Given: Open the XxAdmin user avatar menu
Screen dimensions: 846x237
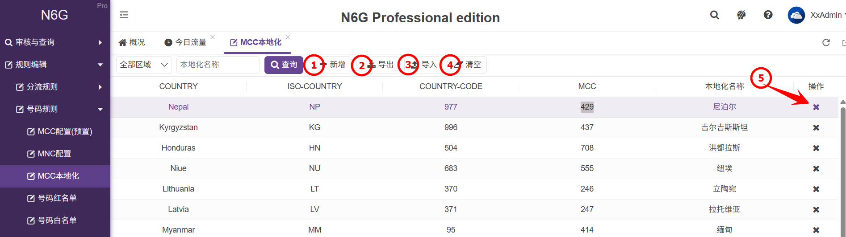Looking at the screenshot, I should [796, 15].
